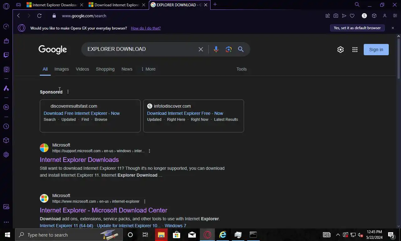Open Update for Internet Explorer 10 sublink
401x241 pixels.
(129, 226)
